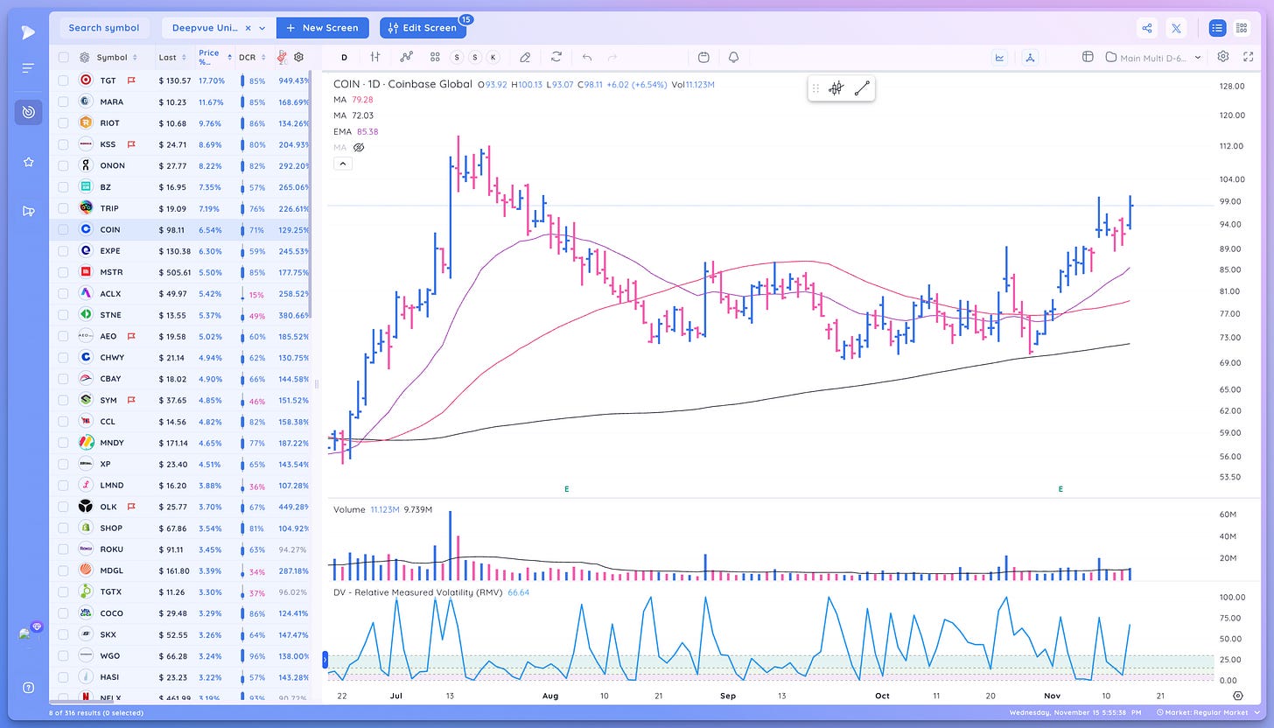Click the Search symbol field
The width and height of the screenshot is (1274, 728).
pos(104,28)
